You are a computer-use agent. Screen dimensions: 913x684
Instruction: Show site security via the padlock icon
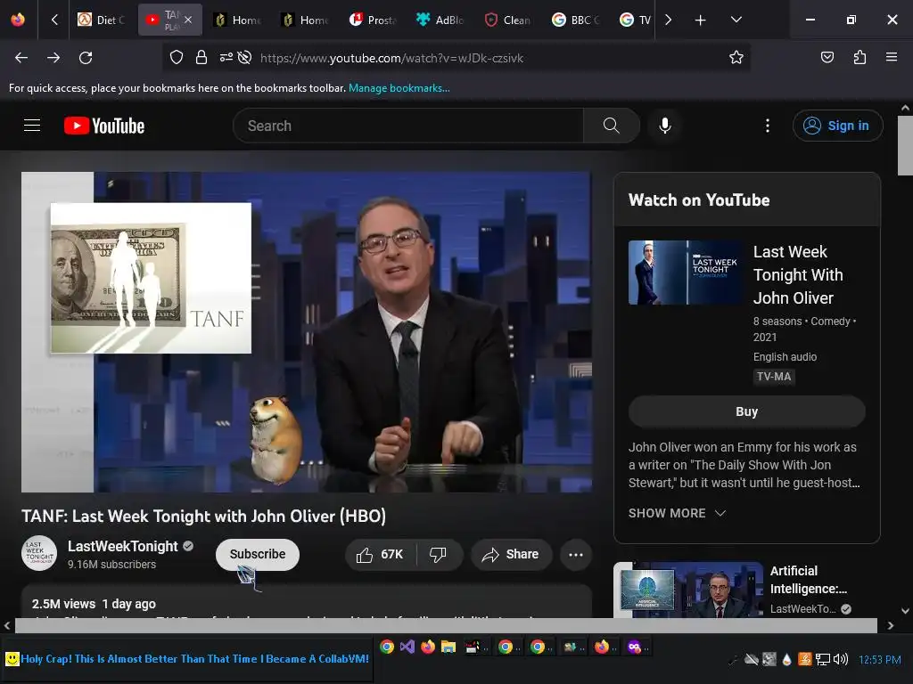coord(202,57)
